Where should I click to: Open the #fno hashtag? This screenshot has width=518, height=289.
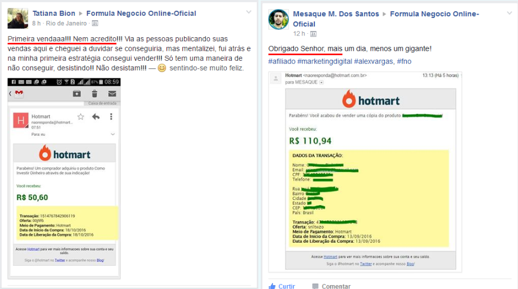(405, 61)
